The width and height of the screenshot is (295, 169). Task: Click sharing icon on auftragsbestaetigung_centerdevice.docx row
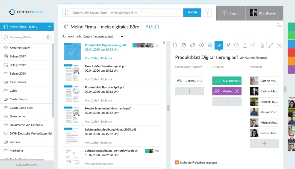click(157, 151)
